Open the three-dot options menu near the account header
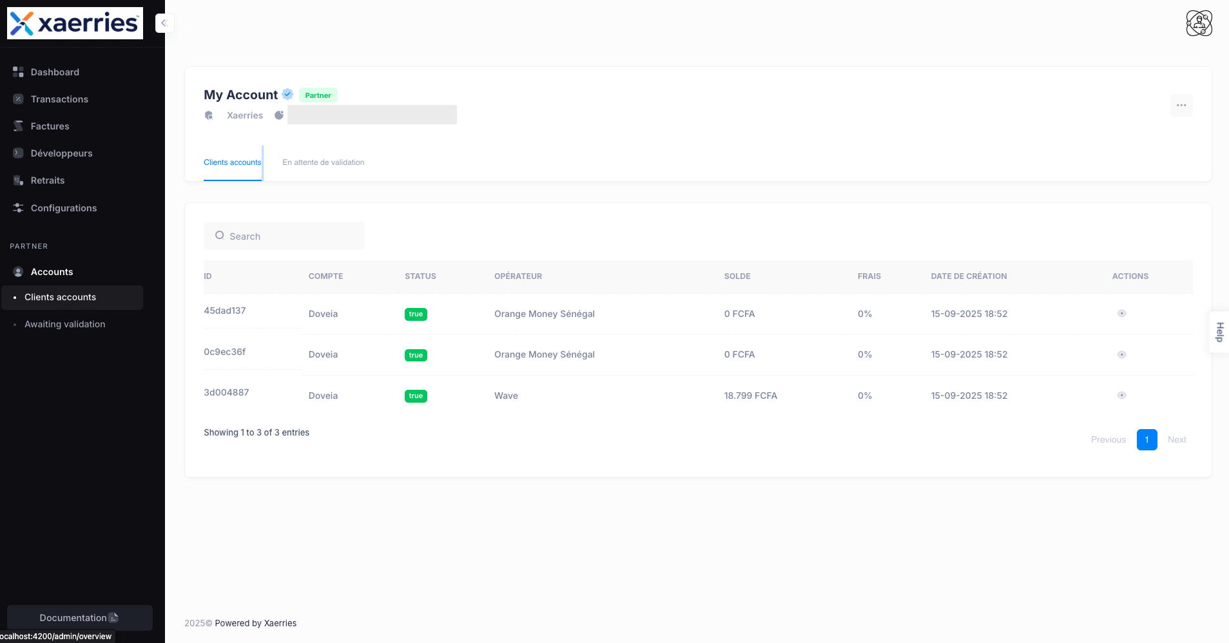 [1181, 105]
